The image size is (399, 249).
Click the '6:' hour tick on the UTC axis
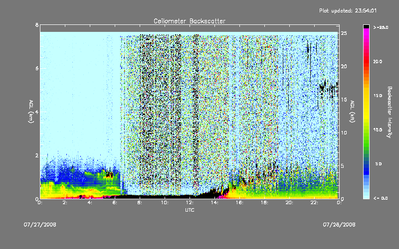point(115,203)
